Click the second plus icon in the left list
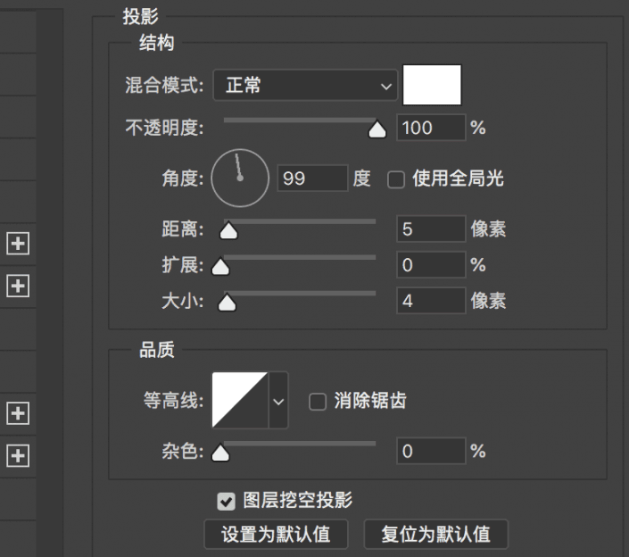This screenshot has height=557, width=629. (18, 286)
